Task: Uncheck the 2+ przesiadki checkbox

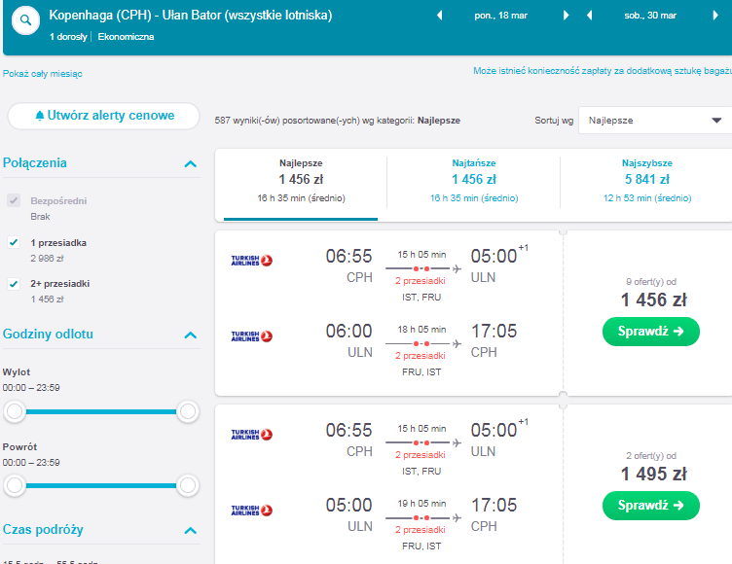Action: pyautogui.click(x=14, y=284)
